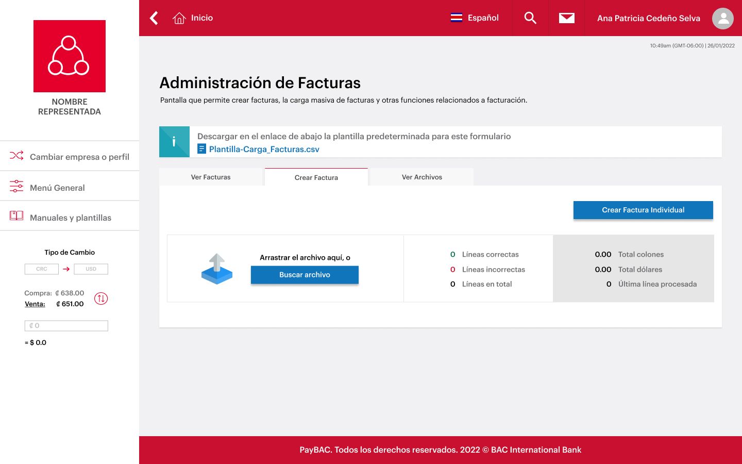The image size is (742, 464).
Task: Open the home Inicio icon
Action: click(x=179, y=18)
